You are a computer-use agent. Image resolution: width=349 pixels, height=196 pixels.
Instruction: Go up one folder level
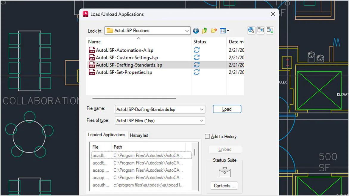[x=205, y=31]
